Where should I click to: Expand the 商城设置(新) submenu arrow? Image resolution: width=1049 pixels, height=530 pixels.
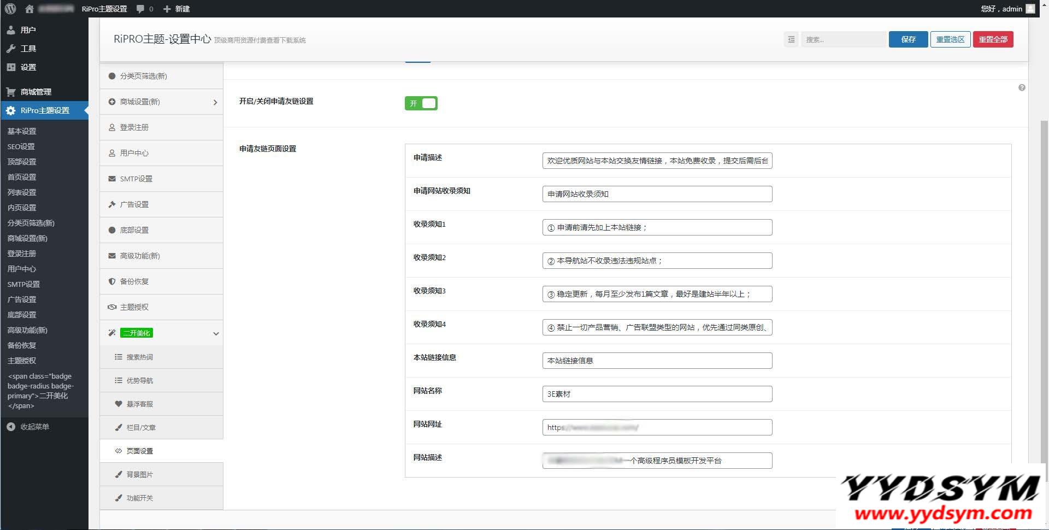[x=215, y=102]
